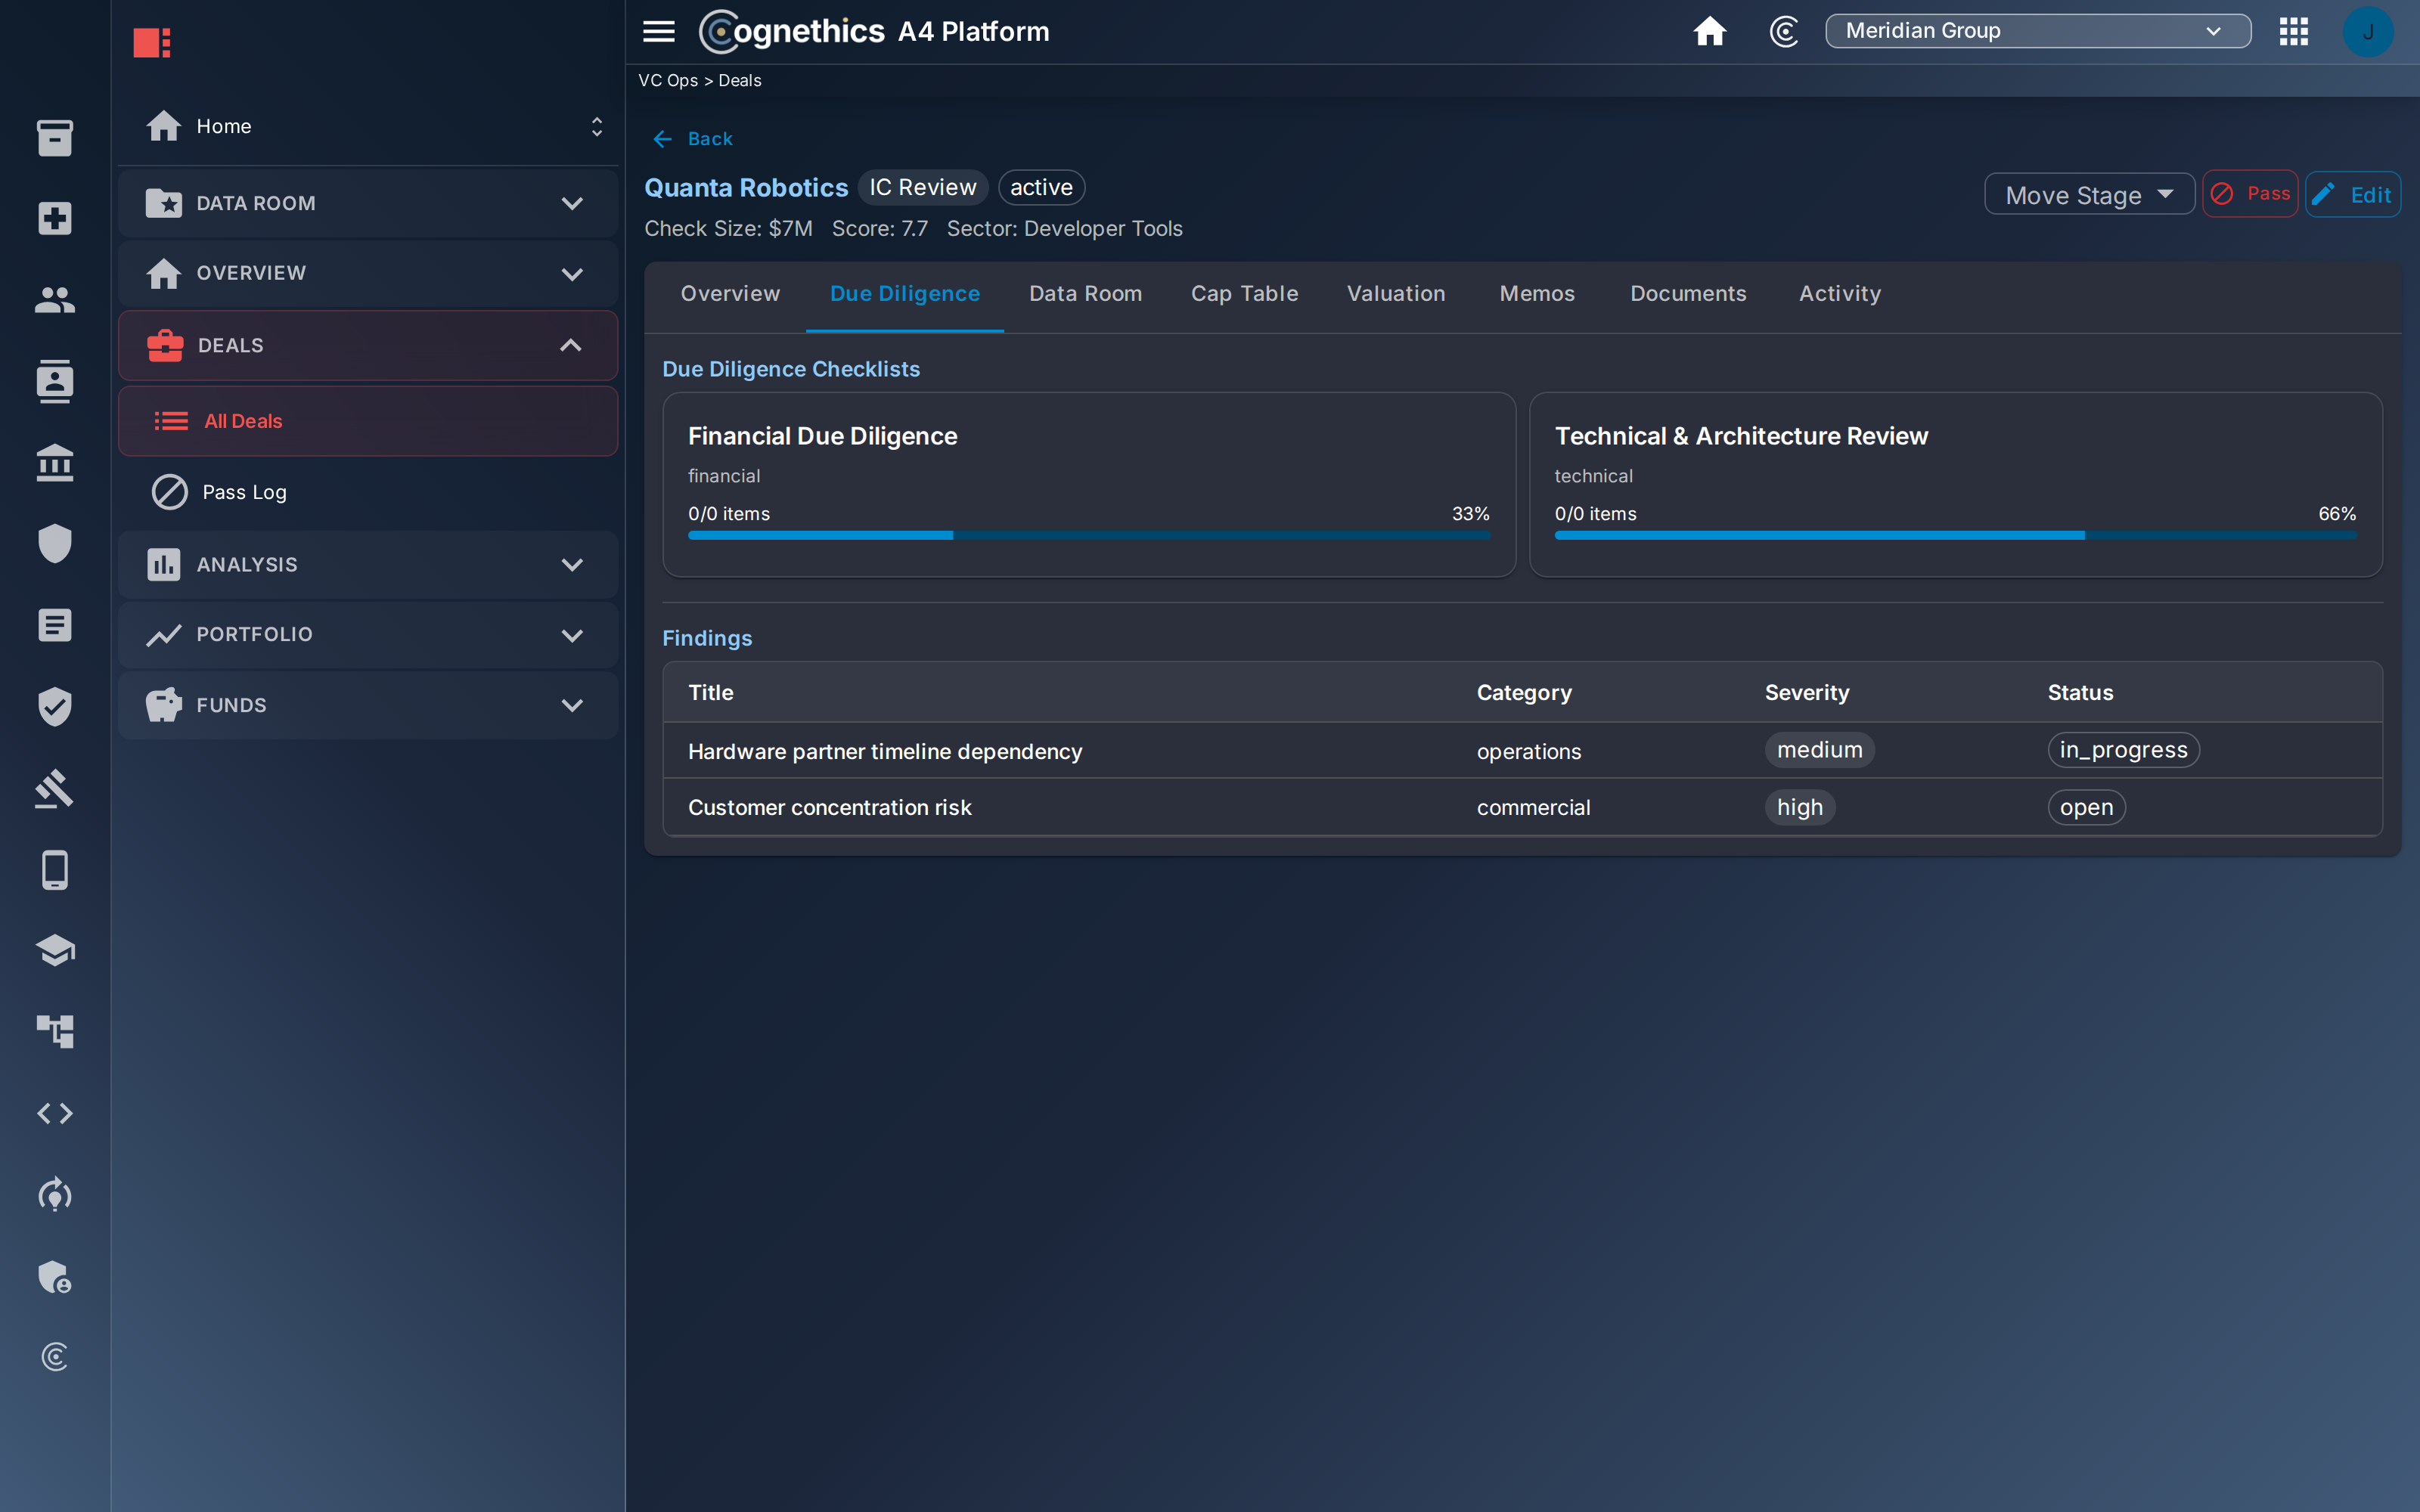
Task: Click the user avatar J
Action: (2367, 32)
